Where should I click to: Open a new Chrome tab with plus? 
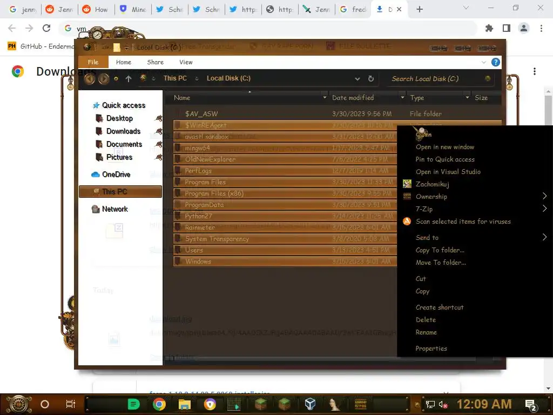(419, 10)
